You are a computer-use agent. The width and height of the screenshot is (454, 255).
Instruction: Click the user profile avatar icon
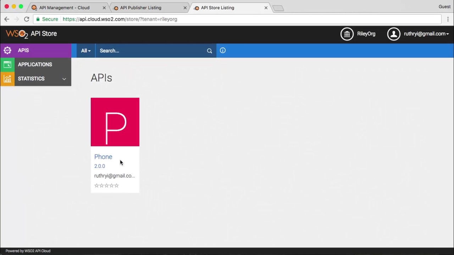click(394, 34)
